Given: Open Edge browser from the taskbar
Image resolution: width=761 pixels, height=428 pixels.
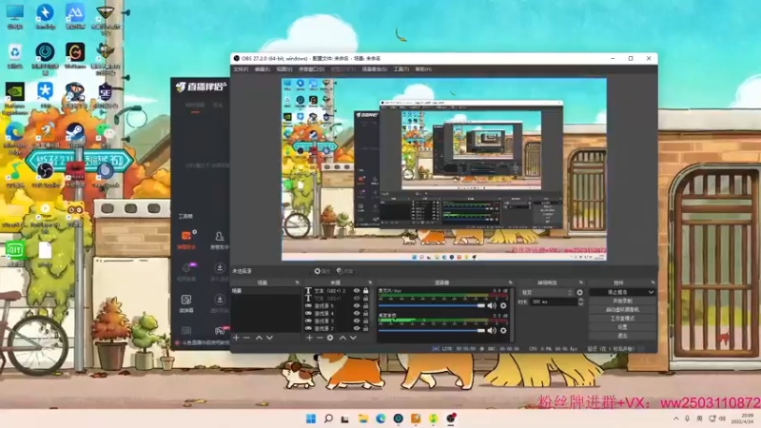Looking at the screenshot, I should pyautogui.click(x=380, y=418).
